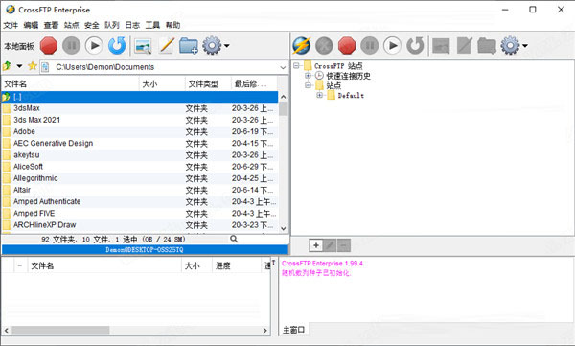Screen dimensions: 575x346
Task: Open the 站点 menu
Action: pyautogui.click(x=72, y=25)
